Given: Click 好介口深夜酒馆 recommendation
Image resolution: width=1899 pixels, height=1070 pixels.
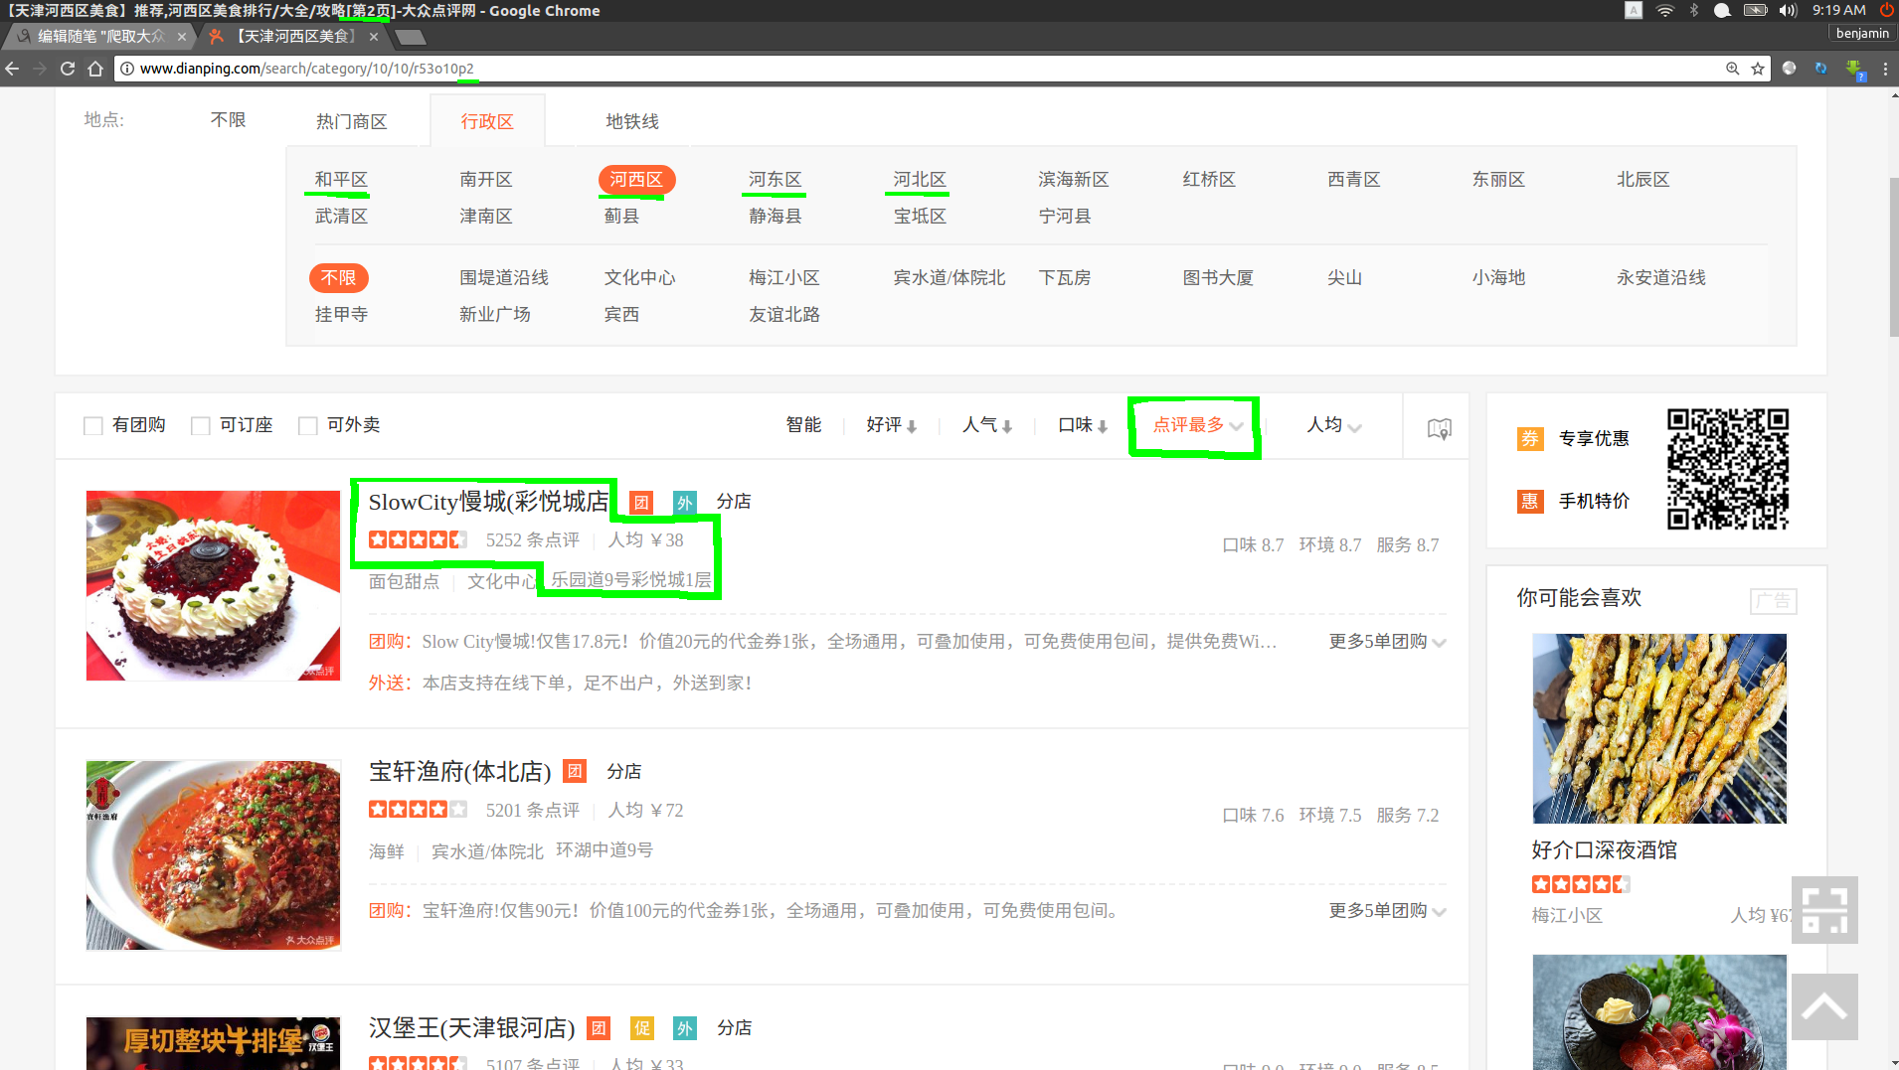Looking at the screenshot, I should (x=1605, y=850).
